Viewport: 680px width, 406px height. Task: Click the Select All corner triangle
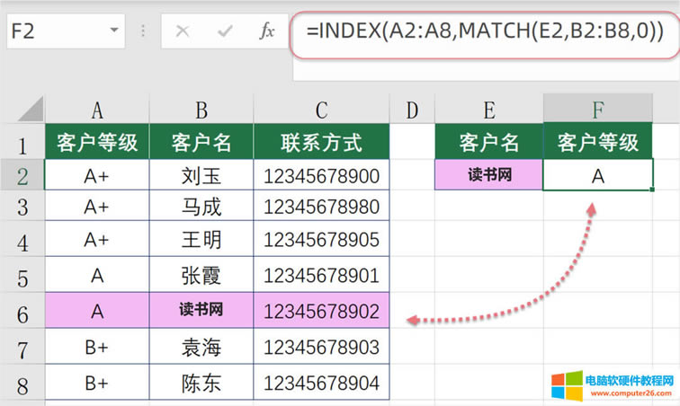(31, 110)
